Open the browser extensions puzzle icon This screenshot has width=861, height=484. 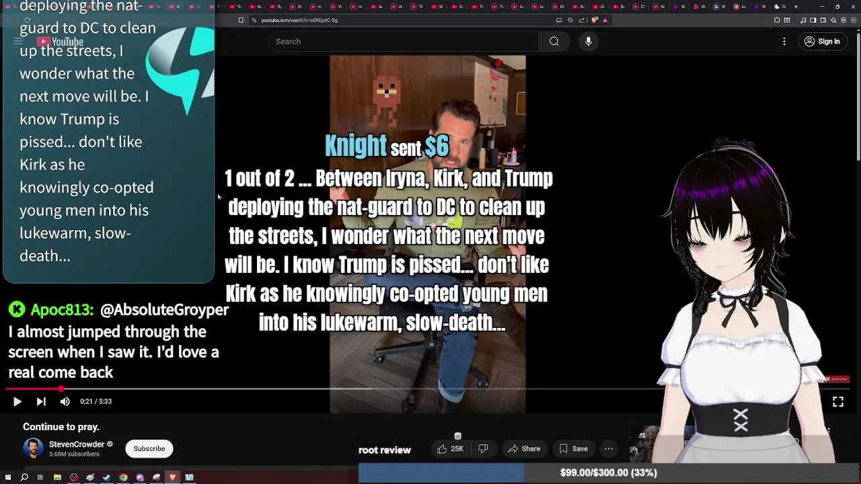pos(777,20)
